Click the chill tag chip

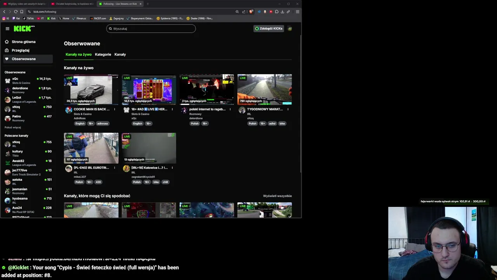[165, 182]
